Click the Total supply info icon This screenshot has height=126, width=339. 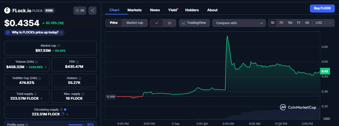[36, 94]
